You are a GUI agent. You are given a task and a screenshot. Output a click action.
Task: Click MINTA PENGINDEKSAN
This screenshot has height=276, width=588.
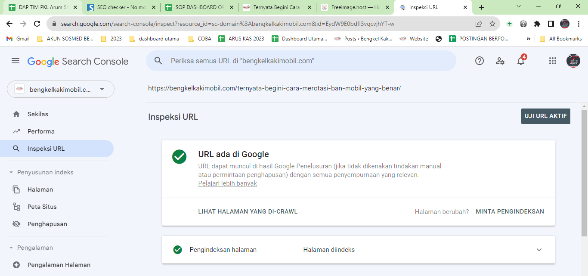coord(510,212)
